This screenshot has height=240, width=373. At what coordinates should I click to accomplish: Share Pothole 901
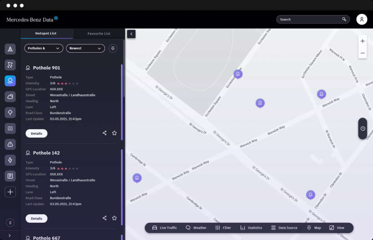tap(105, 133)
